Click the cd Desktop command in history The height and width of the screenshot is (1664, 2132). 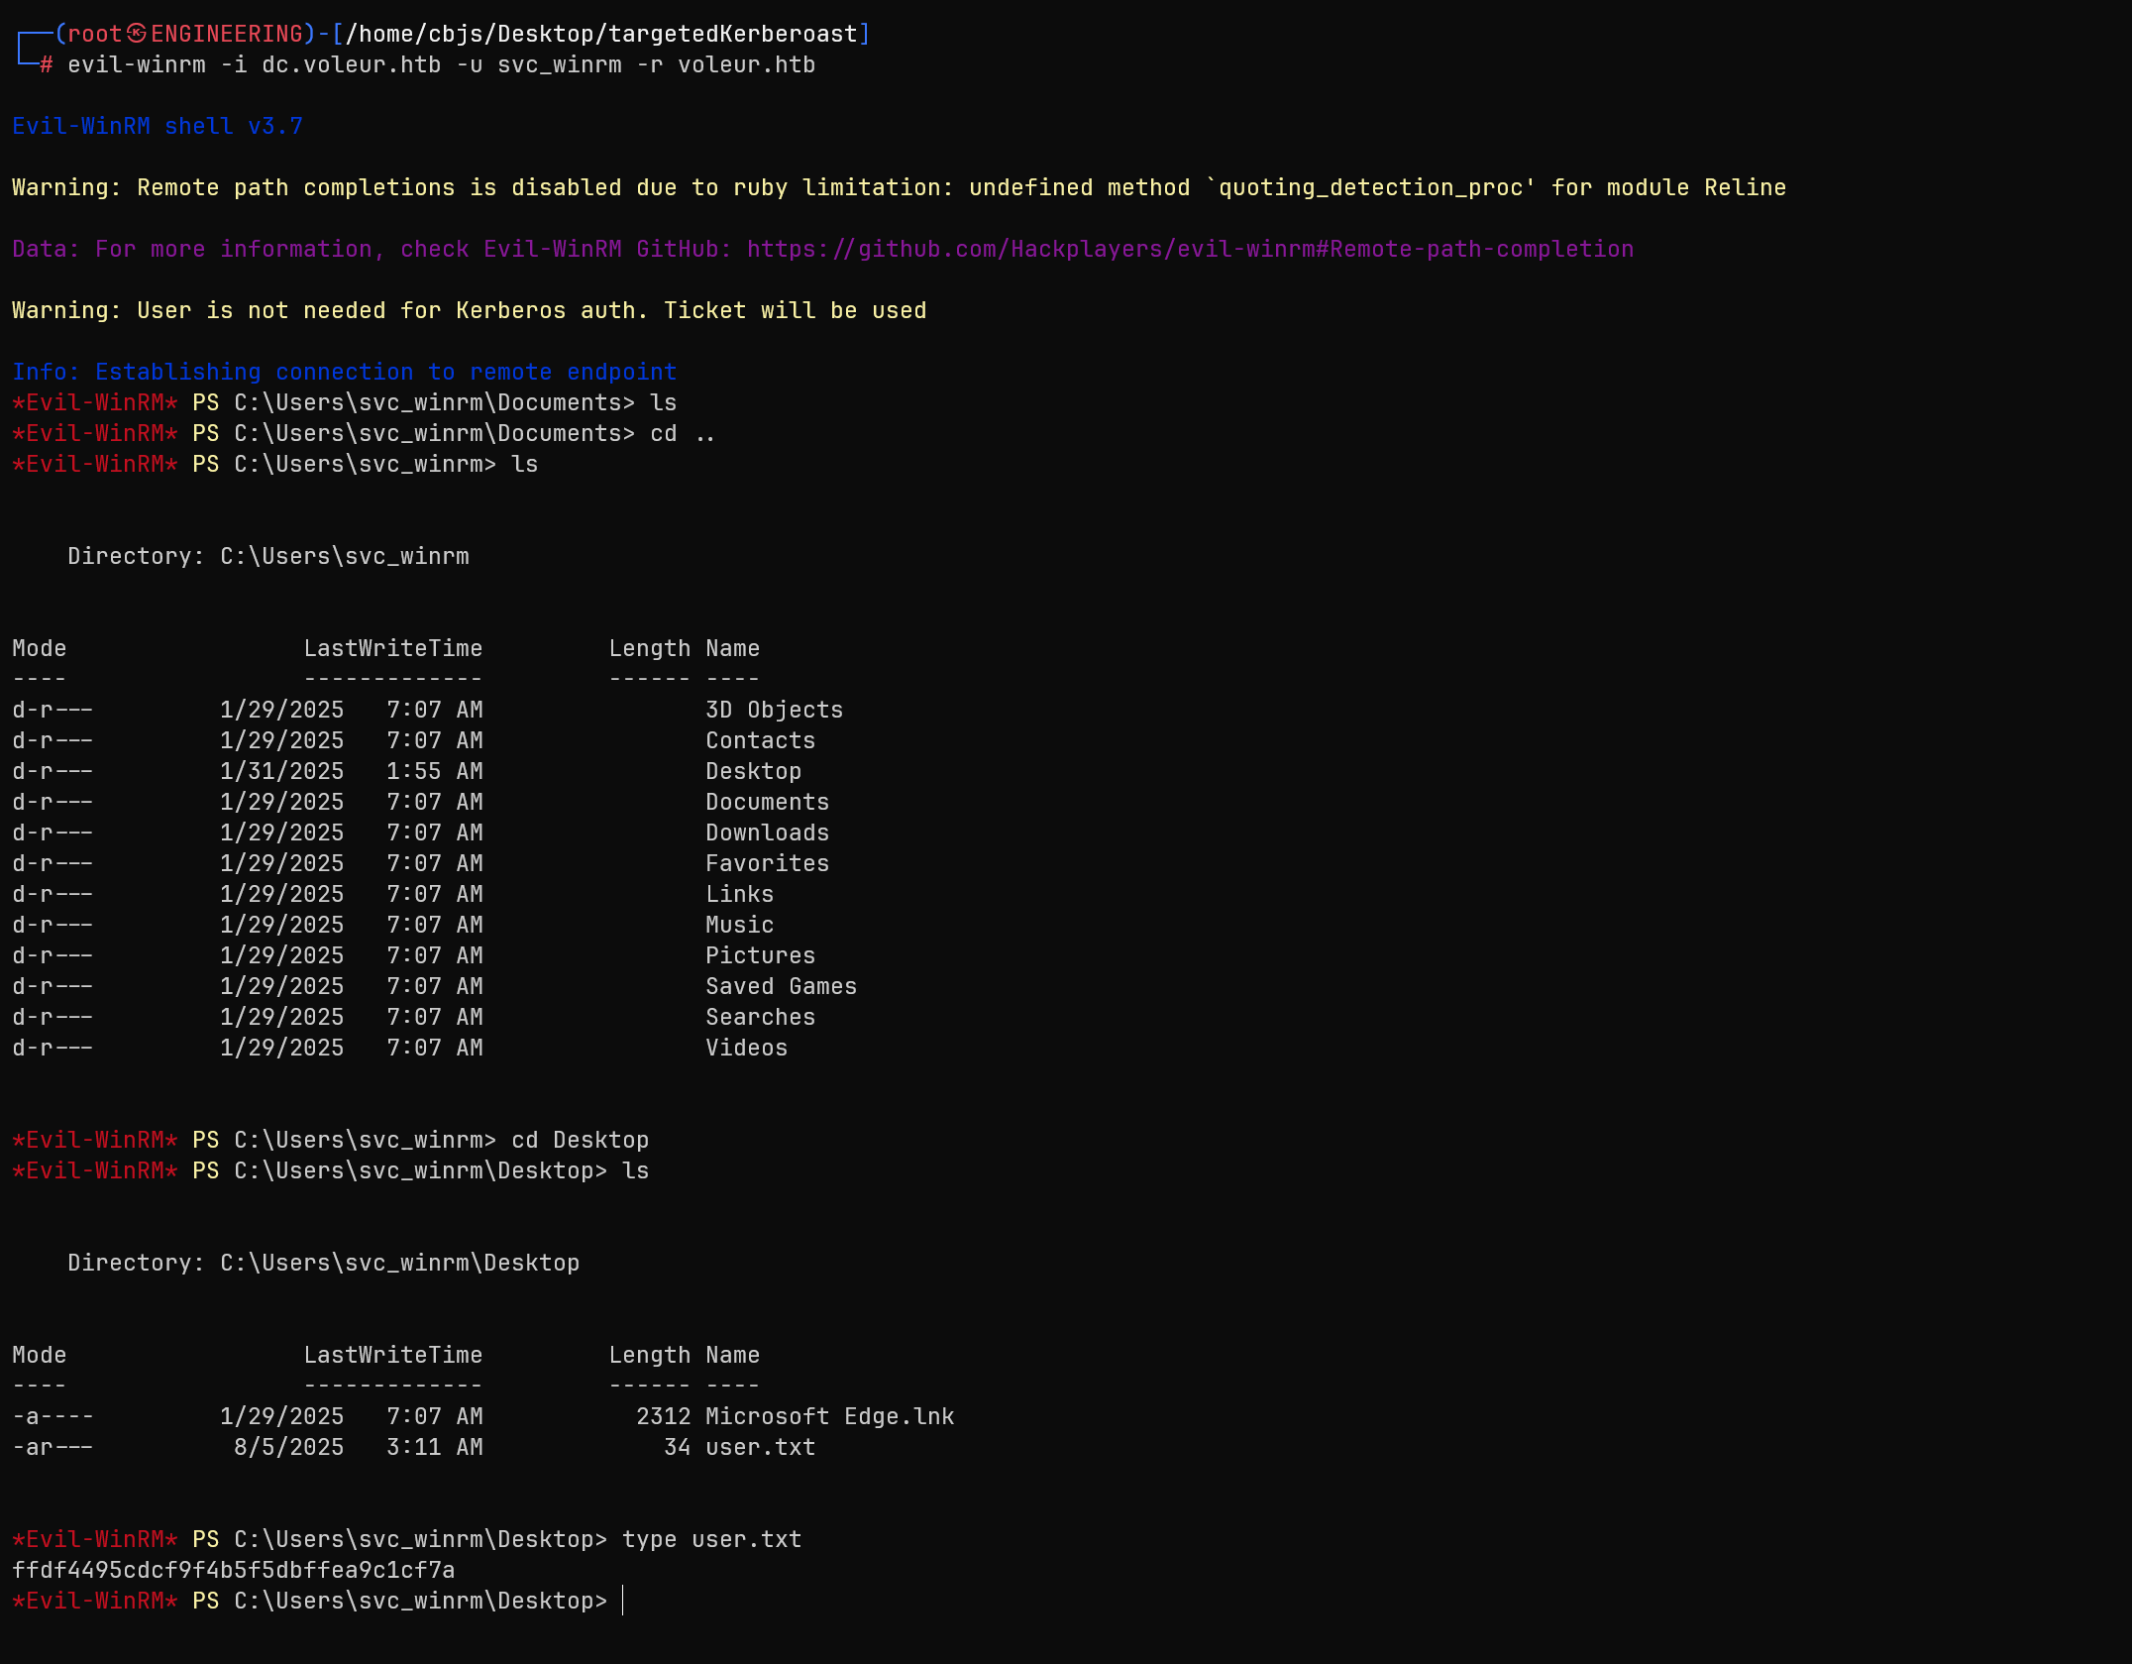580,1140
